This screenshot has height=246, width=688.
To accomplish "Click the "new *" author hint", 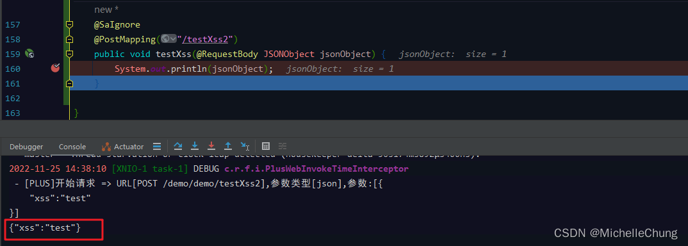I will tap(106, 10).
